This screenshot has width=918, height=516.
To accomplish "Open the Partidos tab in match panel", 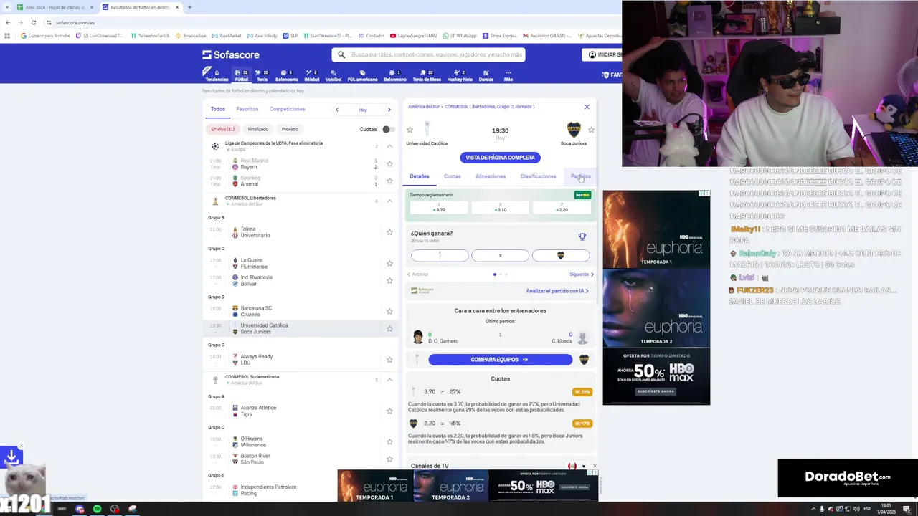I will tap(581, 176).
